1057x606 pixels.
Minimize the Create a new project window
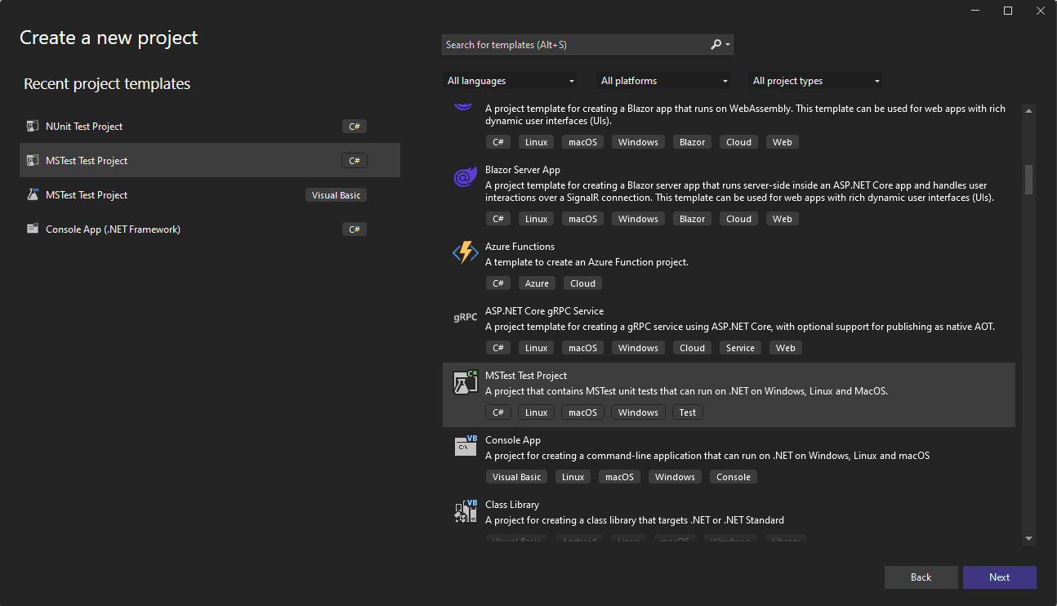coord(975,11)
